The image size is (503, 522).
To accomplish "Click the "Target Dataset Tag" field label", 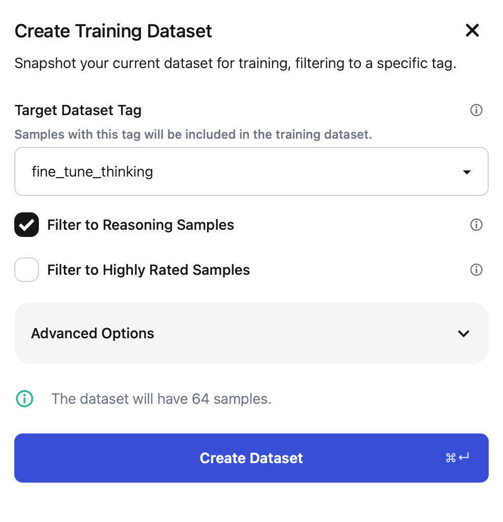I will pyautogui.click(x=78, y=111).
